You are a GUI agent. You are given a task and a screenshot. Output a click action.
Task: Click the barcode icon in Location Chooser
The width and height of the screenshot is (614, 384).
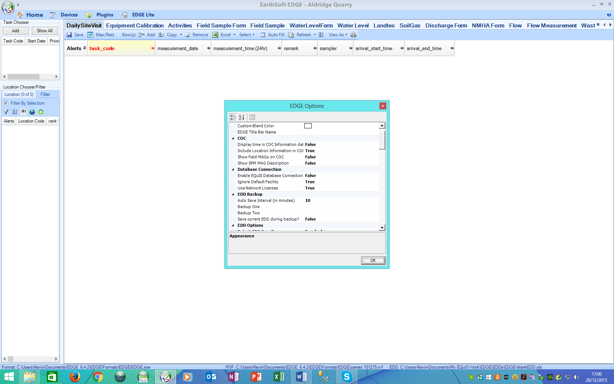[23, 112]
